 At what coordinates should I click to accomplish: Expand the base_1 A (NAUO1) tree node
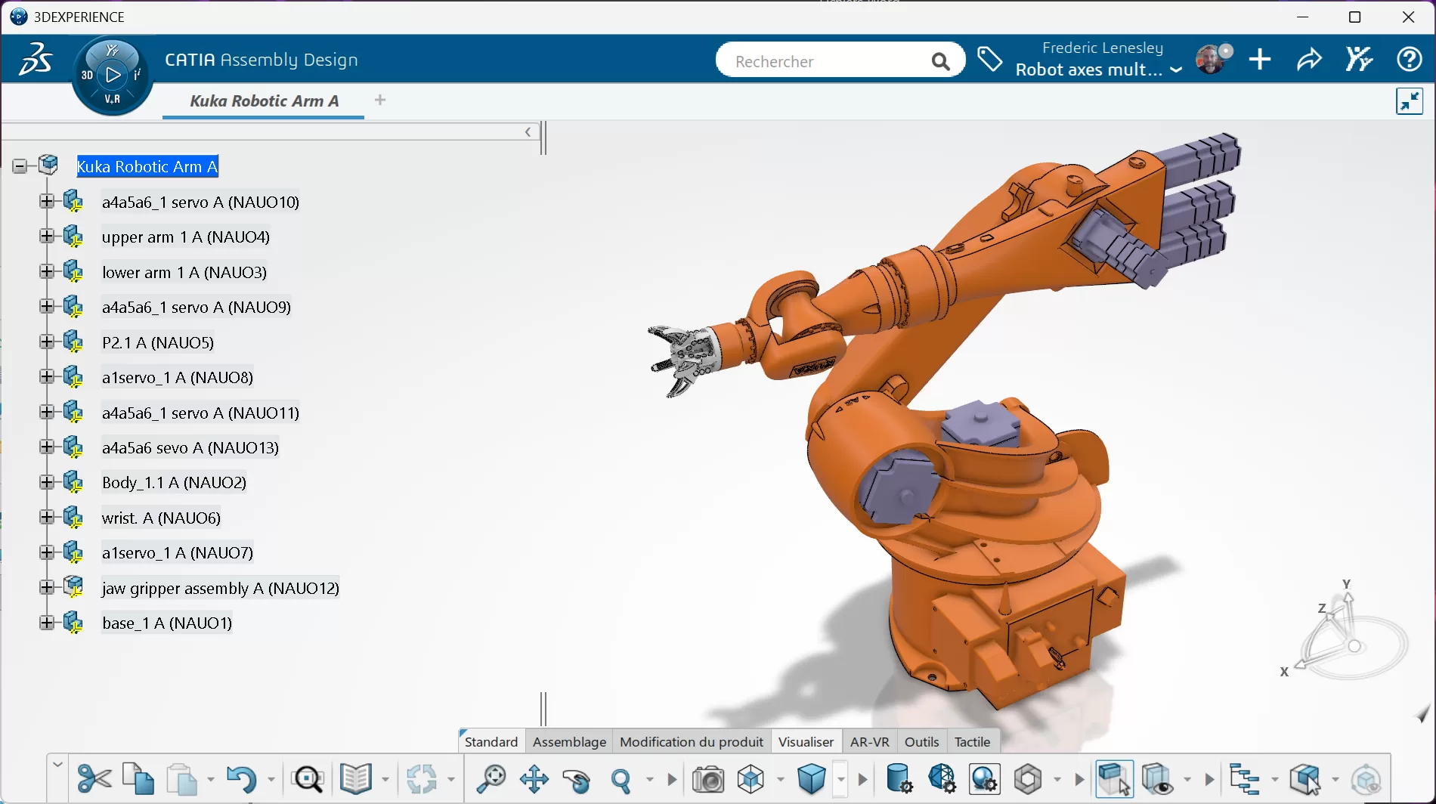point(47,623)
